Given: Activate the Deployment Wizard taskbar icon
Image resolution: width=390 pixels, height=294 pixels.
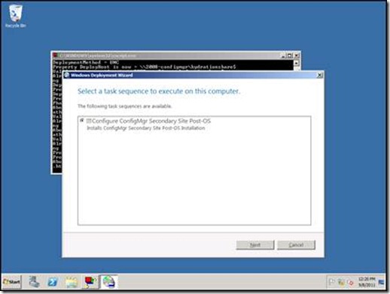Looking at the screenshot, I should pyautogui.click(x=109, y=282).
